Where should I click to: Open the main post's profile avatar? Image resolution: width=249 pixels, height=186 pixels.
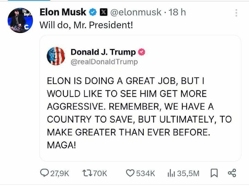20,20
